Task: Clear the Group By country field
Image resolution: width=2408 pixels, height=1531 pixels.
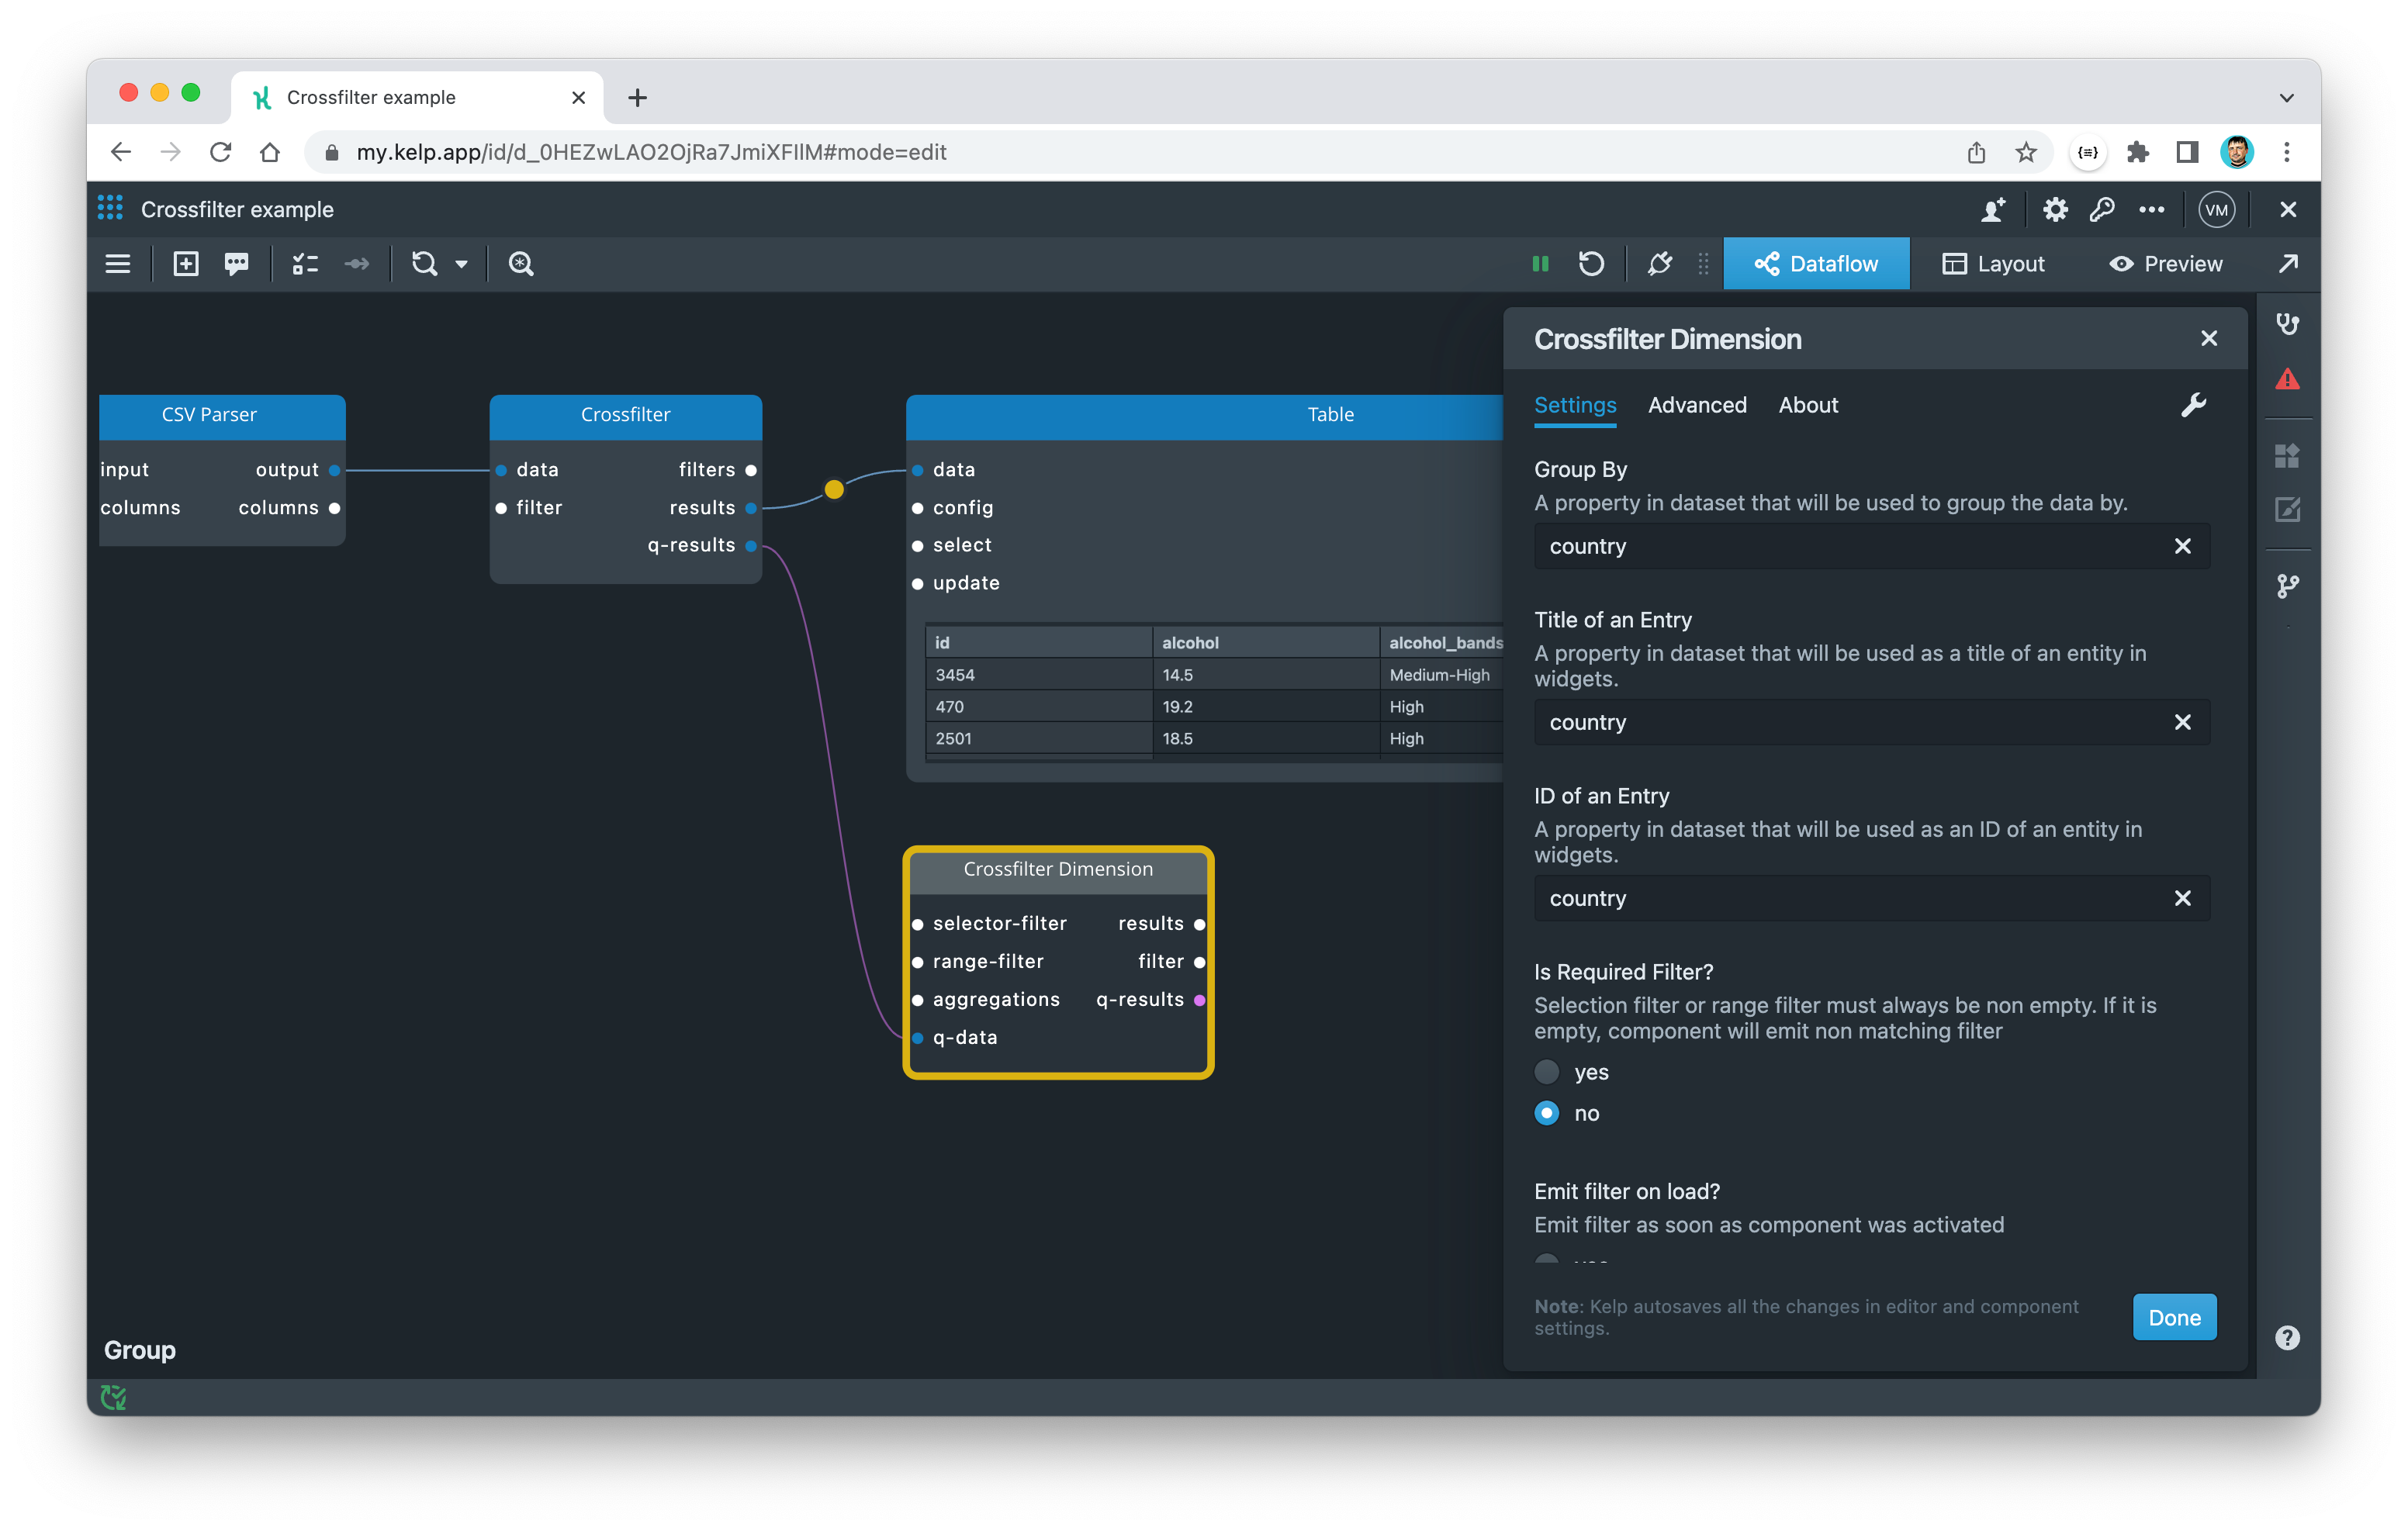Action: pos(2182,546)
